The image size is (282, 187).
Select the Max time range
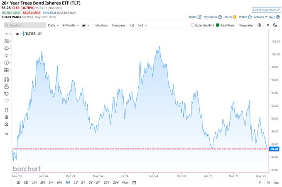click(x=125, y=182)
